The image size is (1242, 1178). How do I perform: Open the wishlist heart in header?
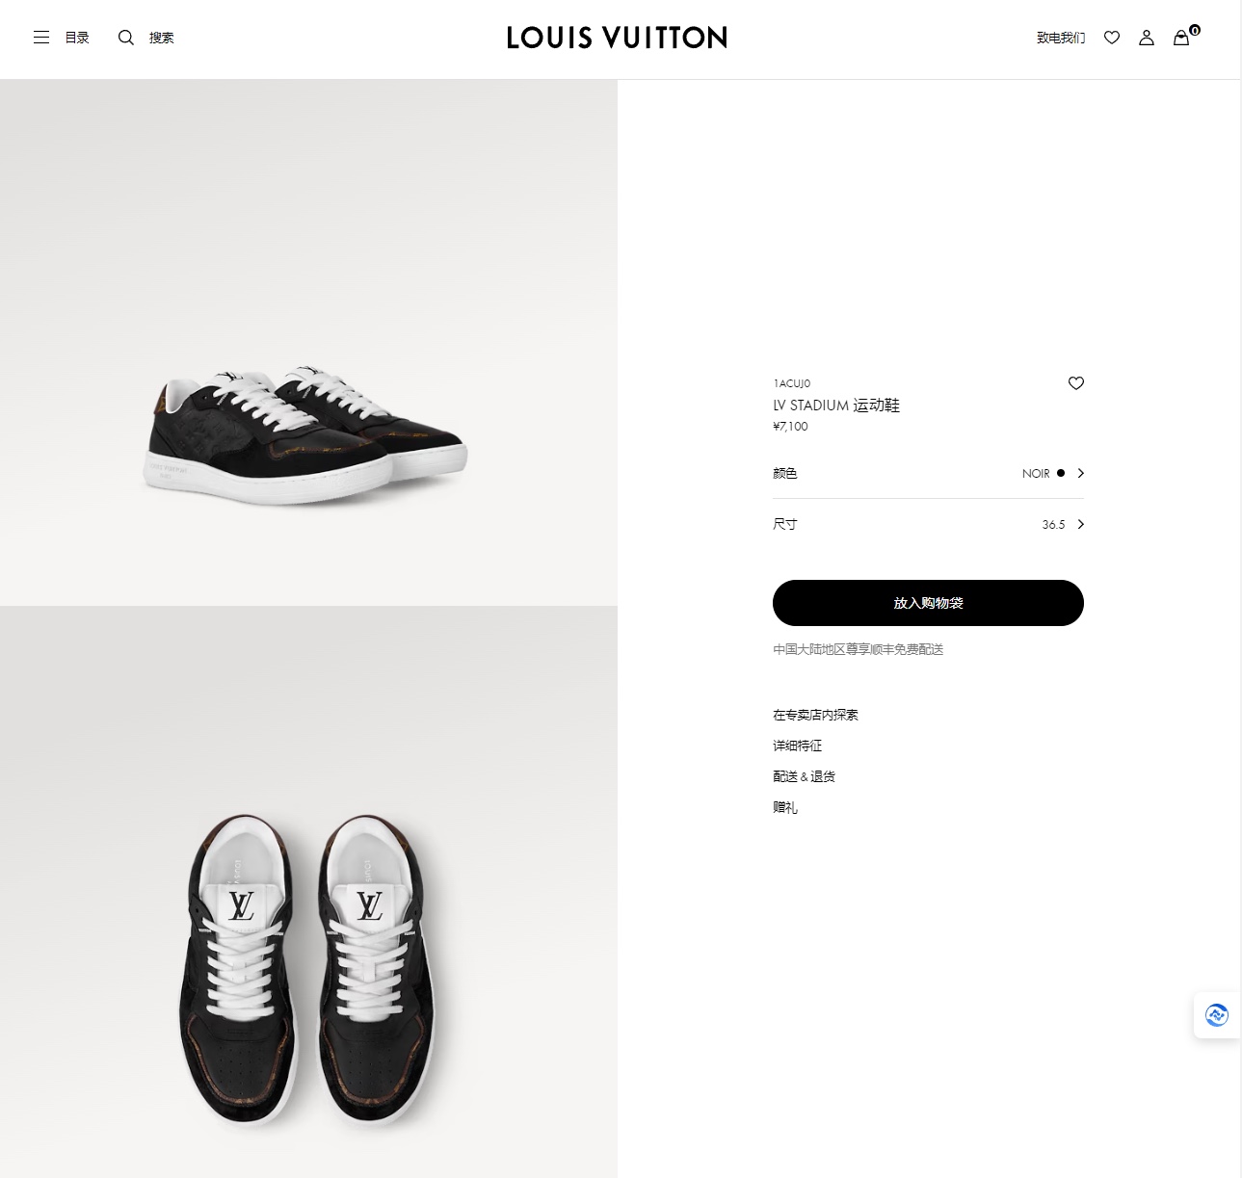click(x=1112, y=38)
